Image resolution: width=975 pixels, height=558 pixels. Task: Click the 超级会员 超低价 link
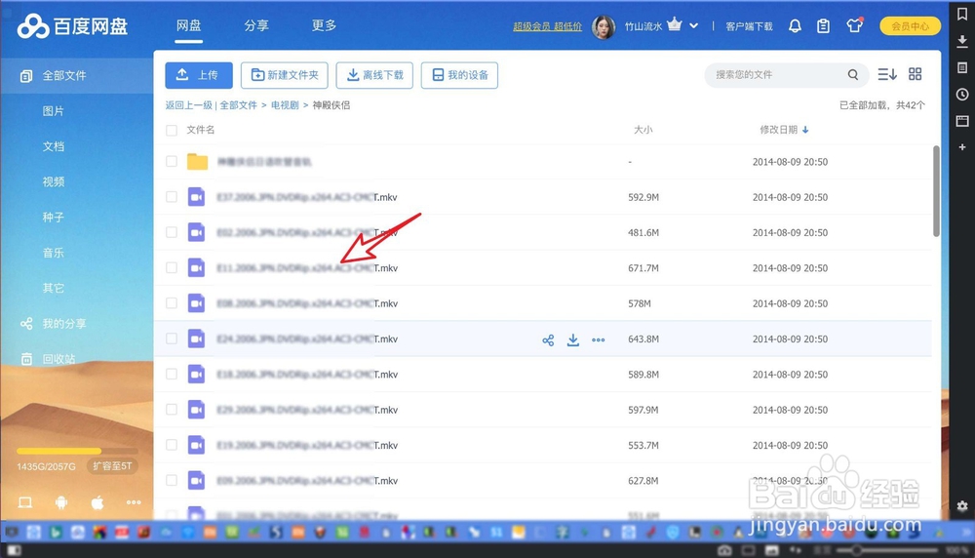[x=547, y=26]
